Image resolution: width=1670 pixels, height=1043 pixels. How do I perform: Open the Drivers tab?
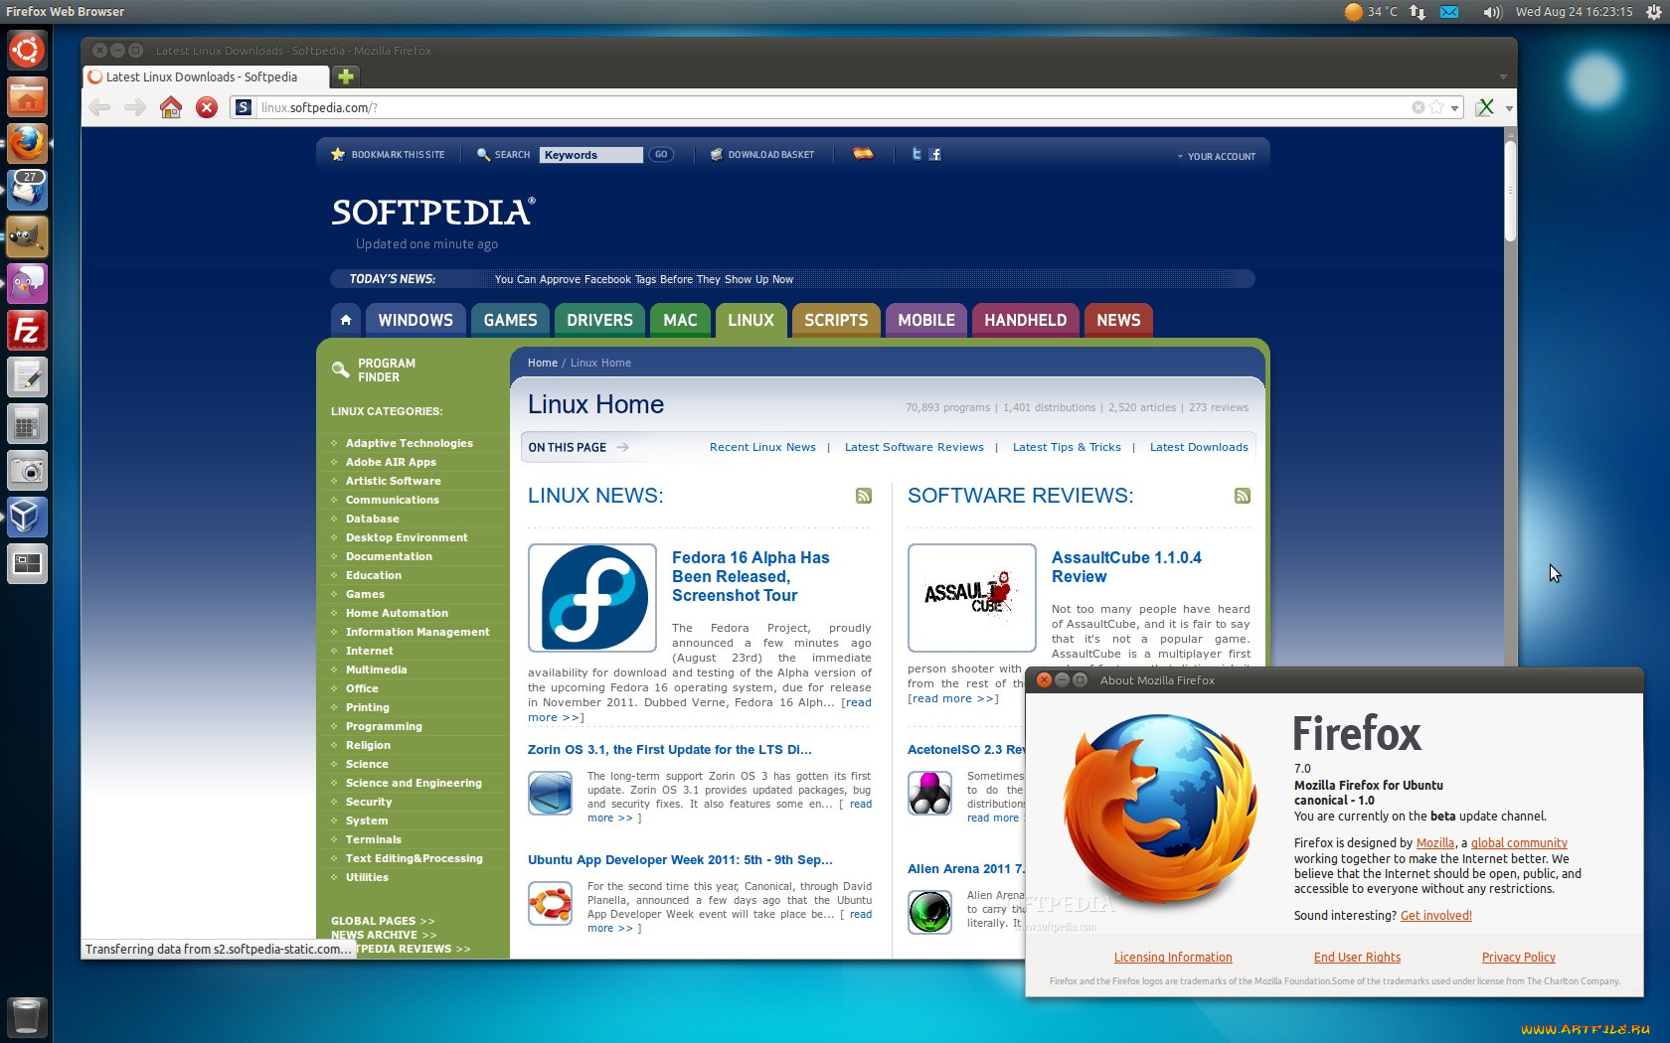599,320
